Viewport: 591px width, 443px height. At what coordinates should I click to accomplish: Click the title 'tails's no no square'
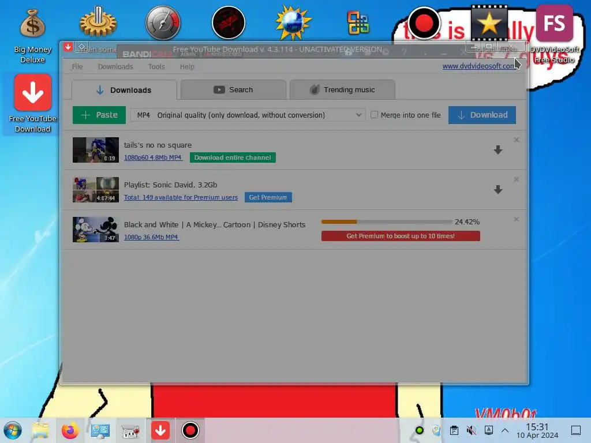pos(158,145)
